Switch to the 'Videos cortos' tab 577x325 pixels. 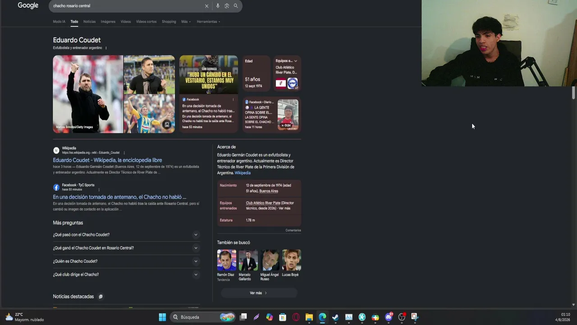click(147, 22)
